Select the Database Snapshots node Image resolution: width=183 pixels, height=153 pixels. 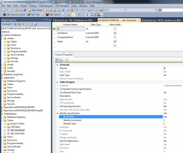13,75
